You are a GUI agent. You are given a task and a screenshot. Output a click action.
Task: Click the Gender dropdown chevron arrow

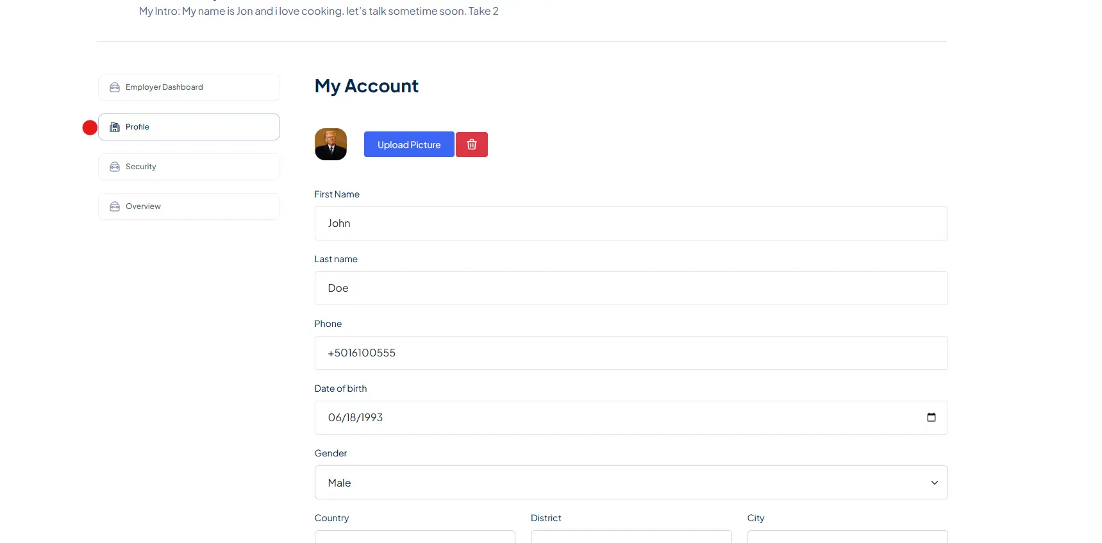934,483
